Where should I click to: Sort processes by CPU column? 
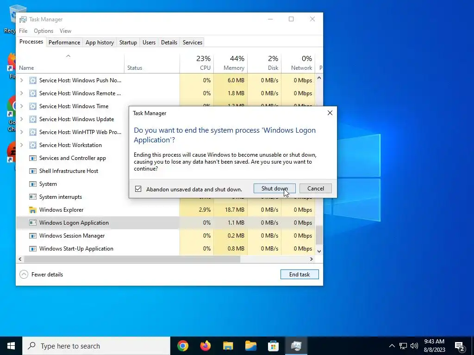click(197, 63)
